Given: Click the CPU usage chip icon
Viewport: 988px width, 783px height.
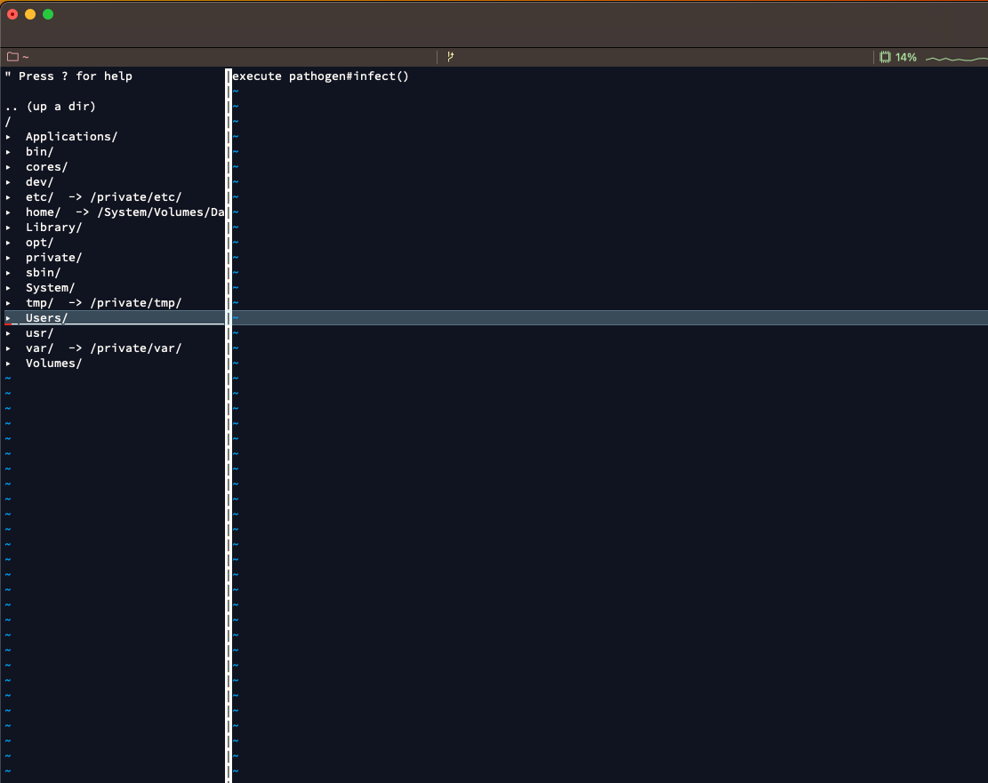Looking at the screenshot, I should (x=885, y=57).
